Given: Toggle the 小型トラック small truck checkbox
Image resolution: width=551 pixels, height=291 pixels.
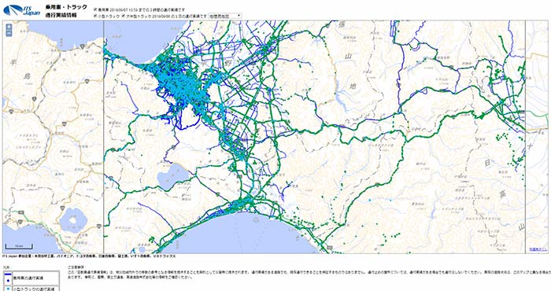Looking at the screenshot, I should coord(95,16).
